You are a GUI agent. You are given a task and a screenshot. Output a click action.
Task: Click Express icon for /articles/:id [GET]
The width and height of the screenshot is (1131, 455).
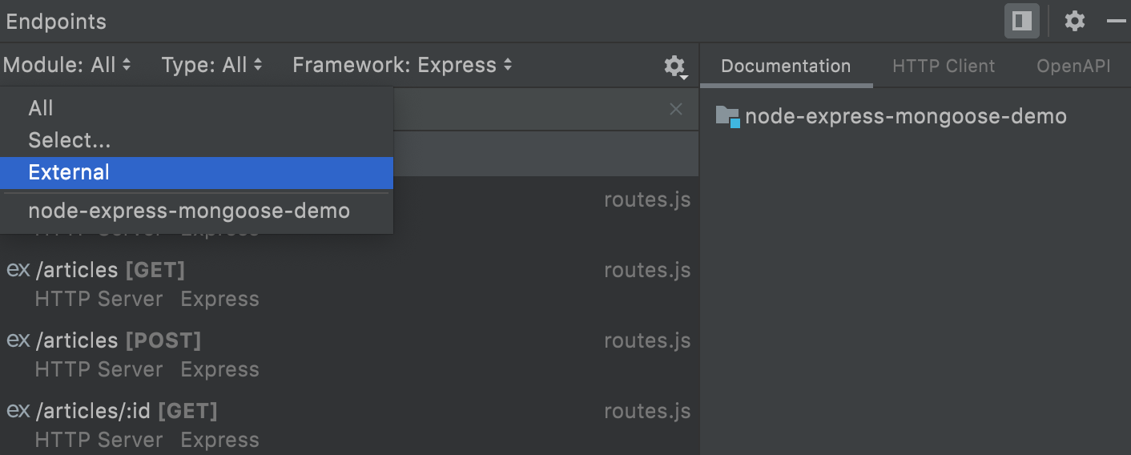[18, 411]
